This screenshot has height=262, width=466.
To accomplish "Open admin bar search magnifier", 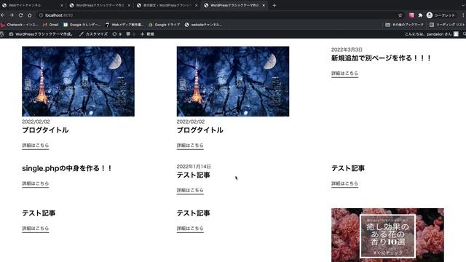I will click(464, 34).
